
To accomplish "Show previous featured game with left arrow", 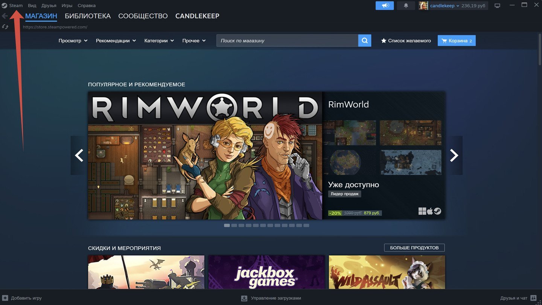I will pyautogui.click(x=79, y=155).
